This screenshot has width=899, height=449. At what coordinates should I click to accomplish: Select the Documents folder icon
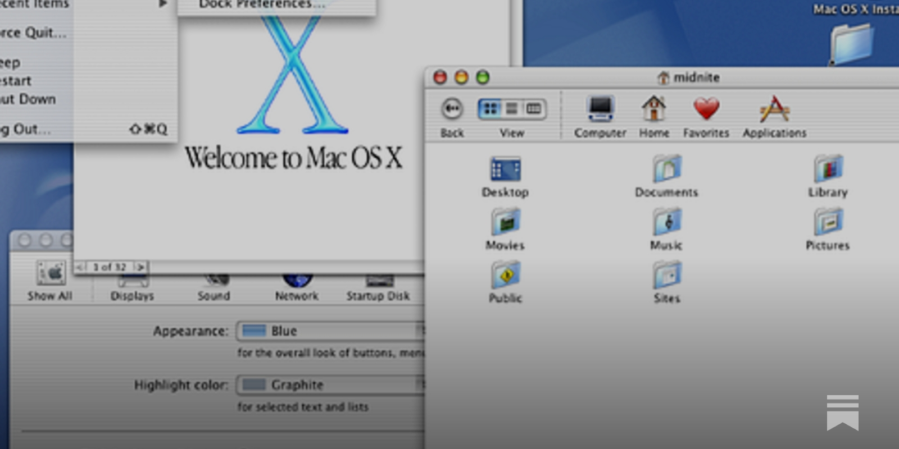point(667,168)
